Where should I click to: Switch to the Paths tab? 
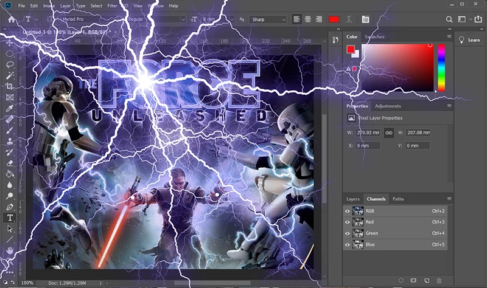(x=398, y=199)
